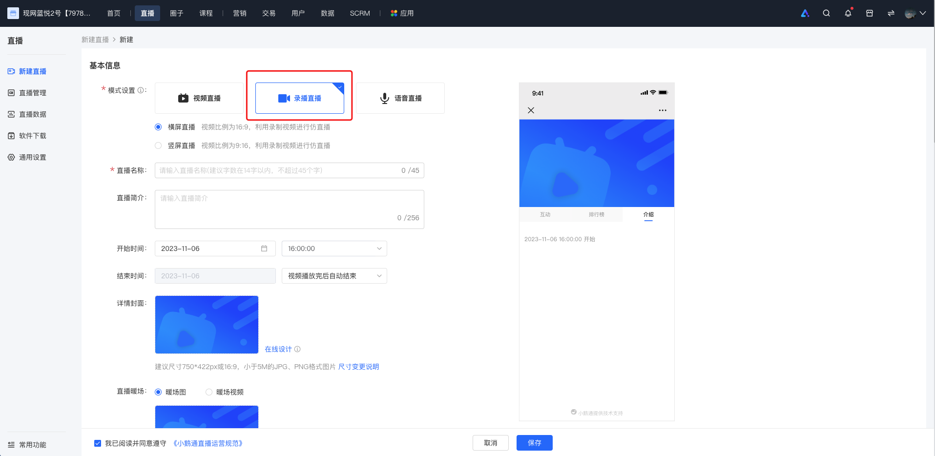935x456 pixels.
Task: Select the 竖屏直播 radio option
Action: tap(158, 145)
